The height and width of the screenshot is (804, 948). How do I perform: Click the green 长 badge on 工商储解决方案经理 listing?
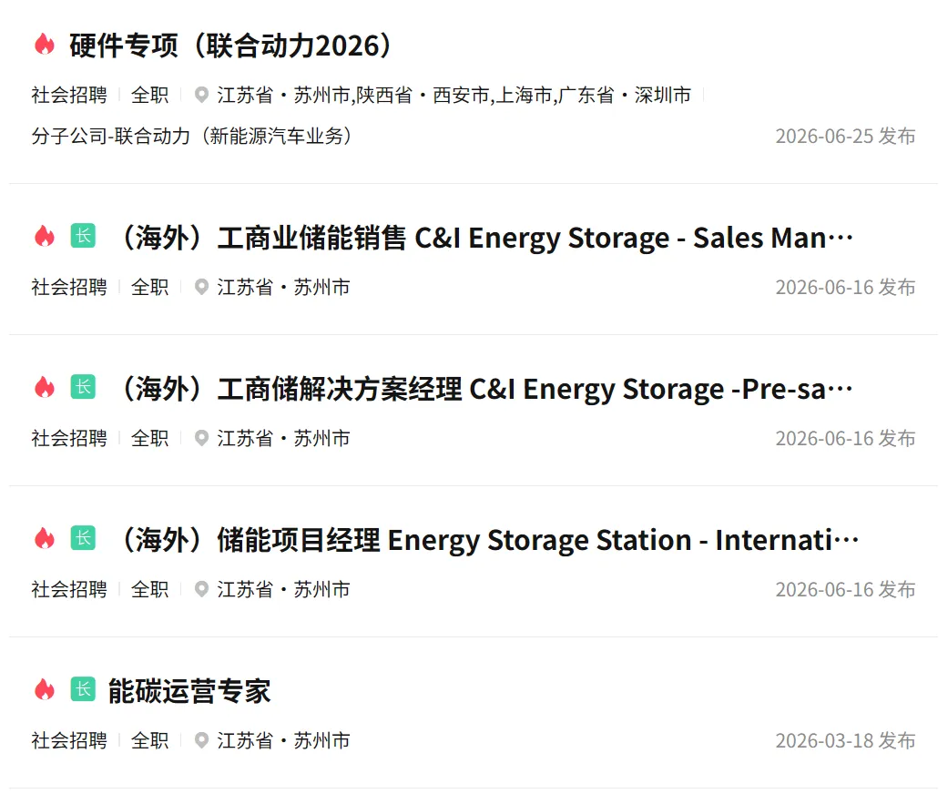click(x=83, y=387)
